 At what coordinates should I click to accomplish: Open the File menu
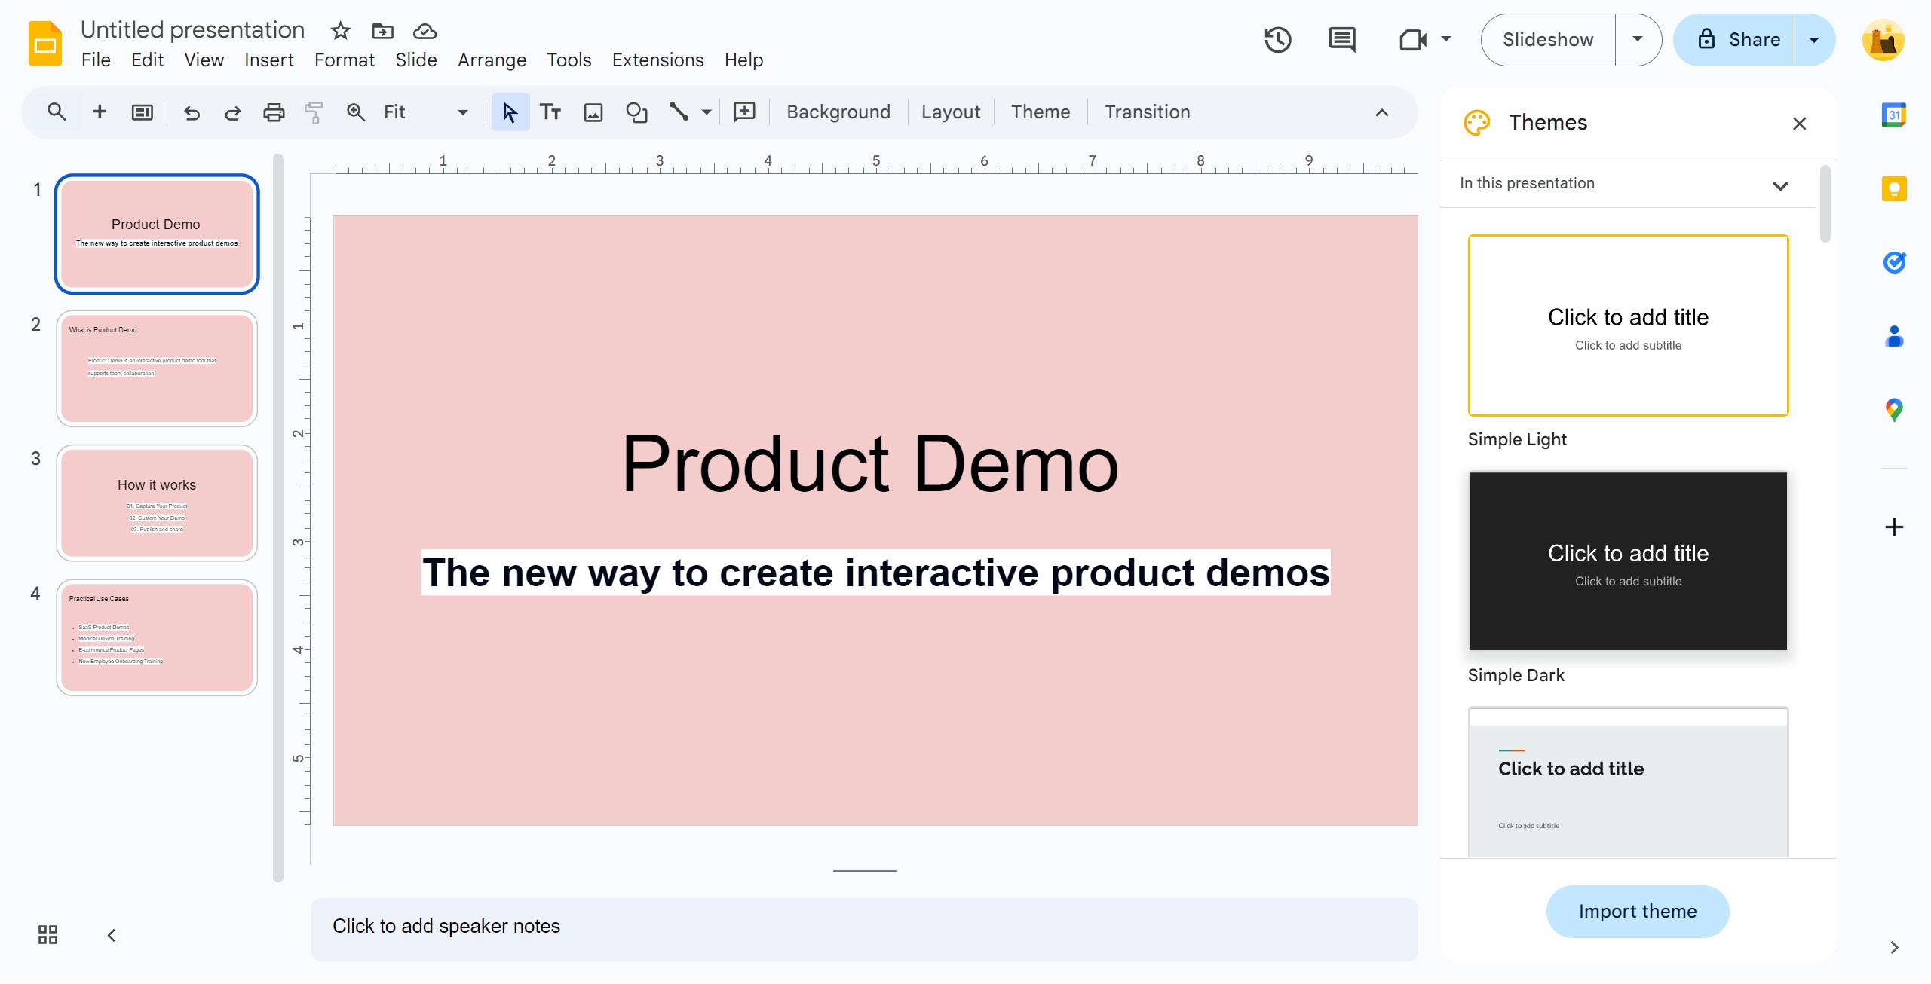[96, 60]
